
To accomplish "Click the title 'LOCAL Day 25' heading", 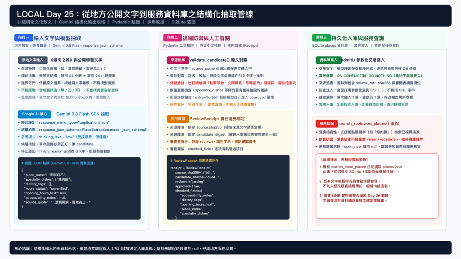I will click(135, 14).
